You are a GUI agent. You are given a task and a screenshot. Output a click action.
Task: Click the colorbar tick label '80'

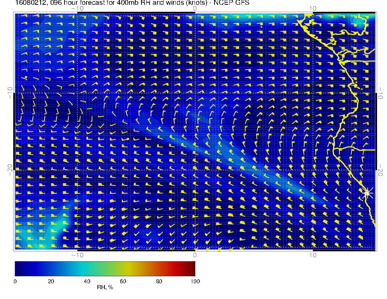click(x=159, y=281)
